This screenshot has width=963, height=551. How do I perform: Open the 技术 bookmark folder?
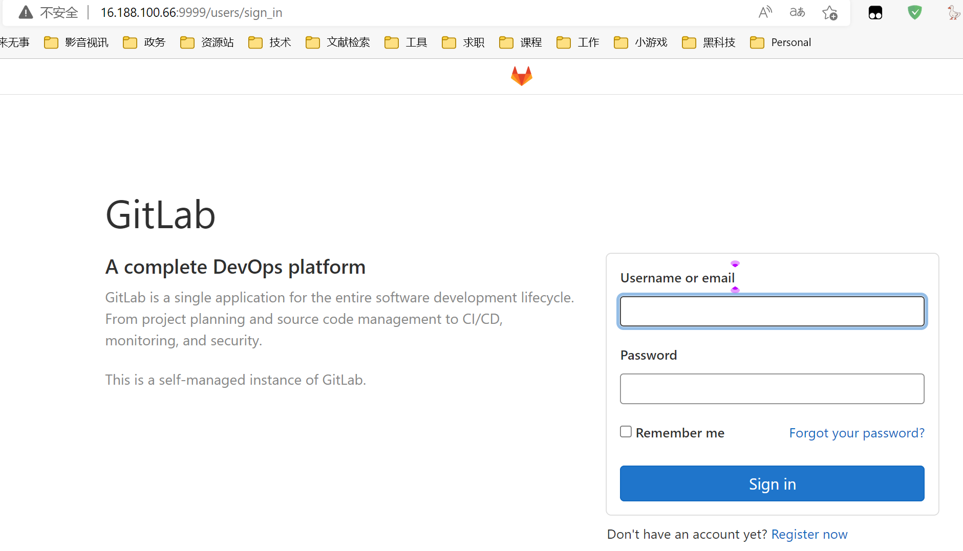tap(270, 42)
